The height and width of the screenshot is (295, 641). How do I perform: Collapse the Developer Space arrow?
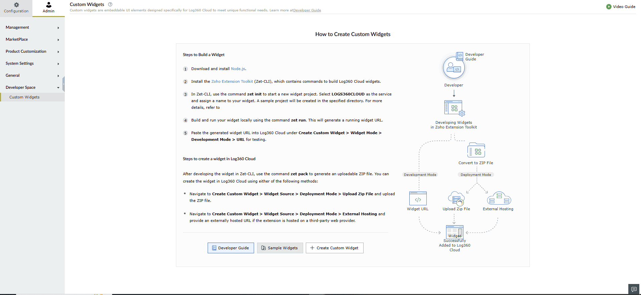point(58,88)
